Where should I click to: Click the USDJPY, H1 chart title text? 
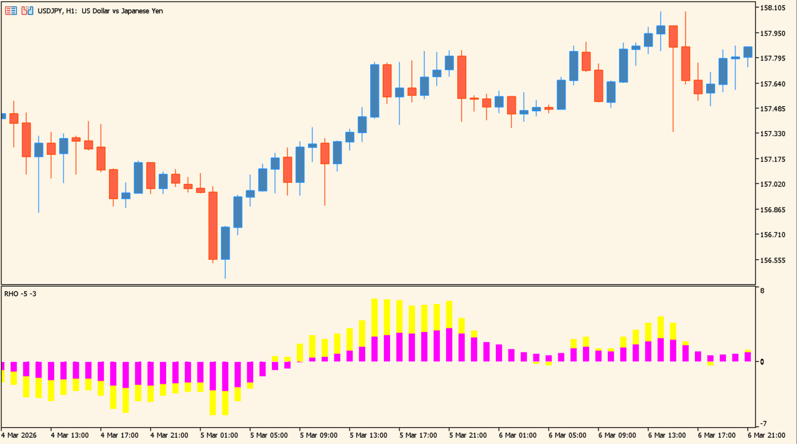pyautogui.click(x=100, y=11)
